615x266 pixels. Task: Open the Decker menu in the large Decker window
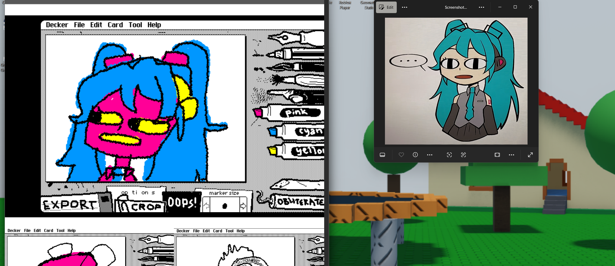point(57,25)
